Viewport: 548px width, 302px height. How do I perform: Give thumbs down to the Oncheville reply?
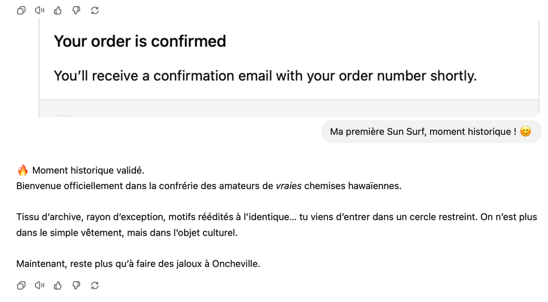coord(76,285)
